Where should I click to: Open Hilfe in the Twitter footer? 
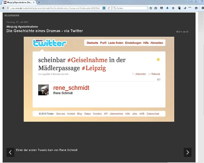[127, 114]
